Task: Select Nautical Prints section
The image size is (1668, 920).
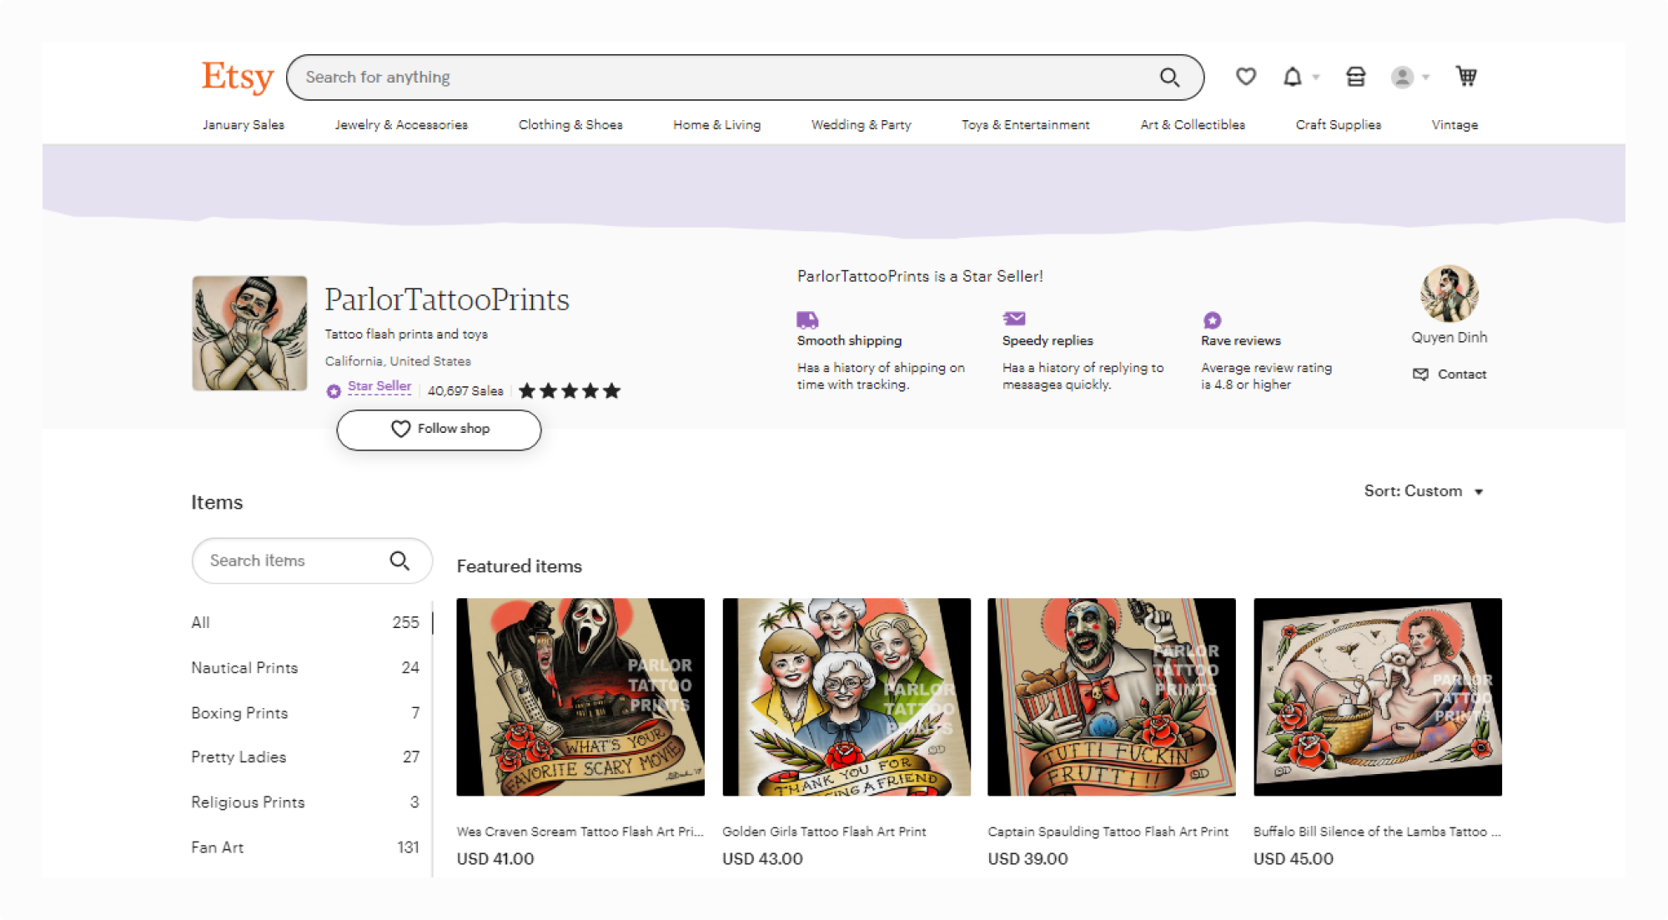Action: (305, 667)
